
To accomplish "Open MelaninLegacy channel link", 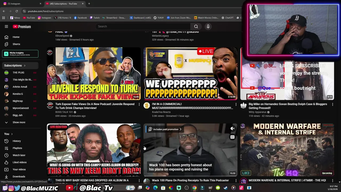I will point(160,36).
